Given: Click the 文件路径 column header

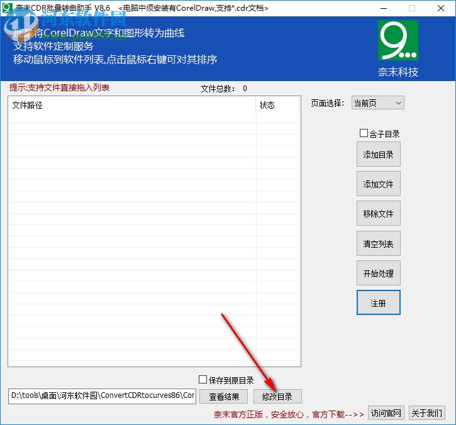Looking at the screenshot, I should (x=132, y=105).
